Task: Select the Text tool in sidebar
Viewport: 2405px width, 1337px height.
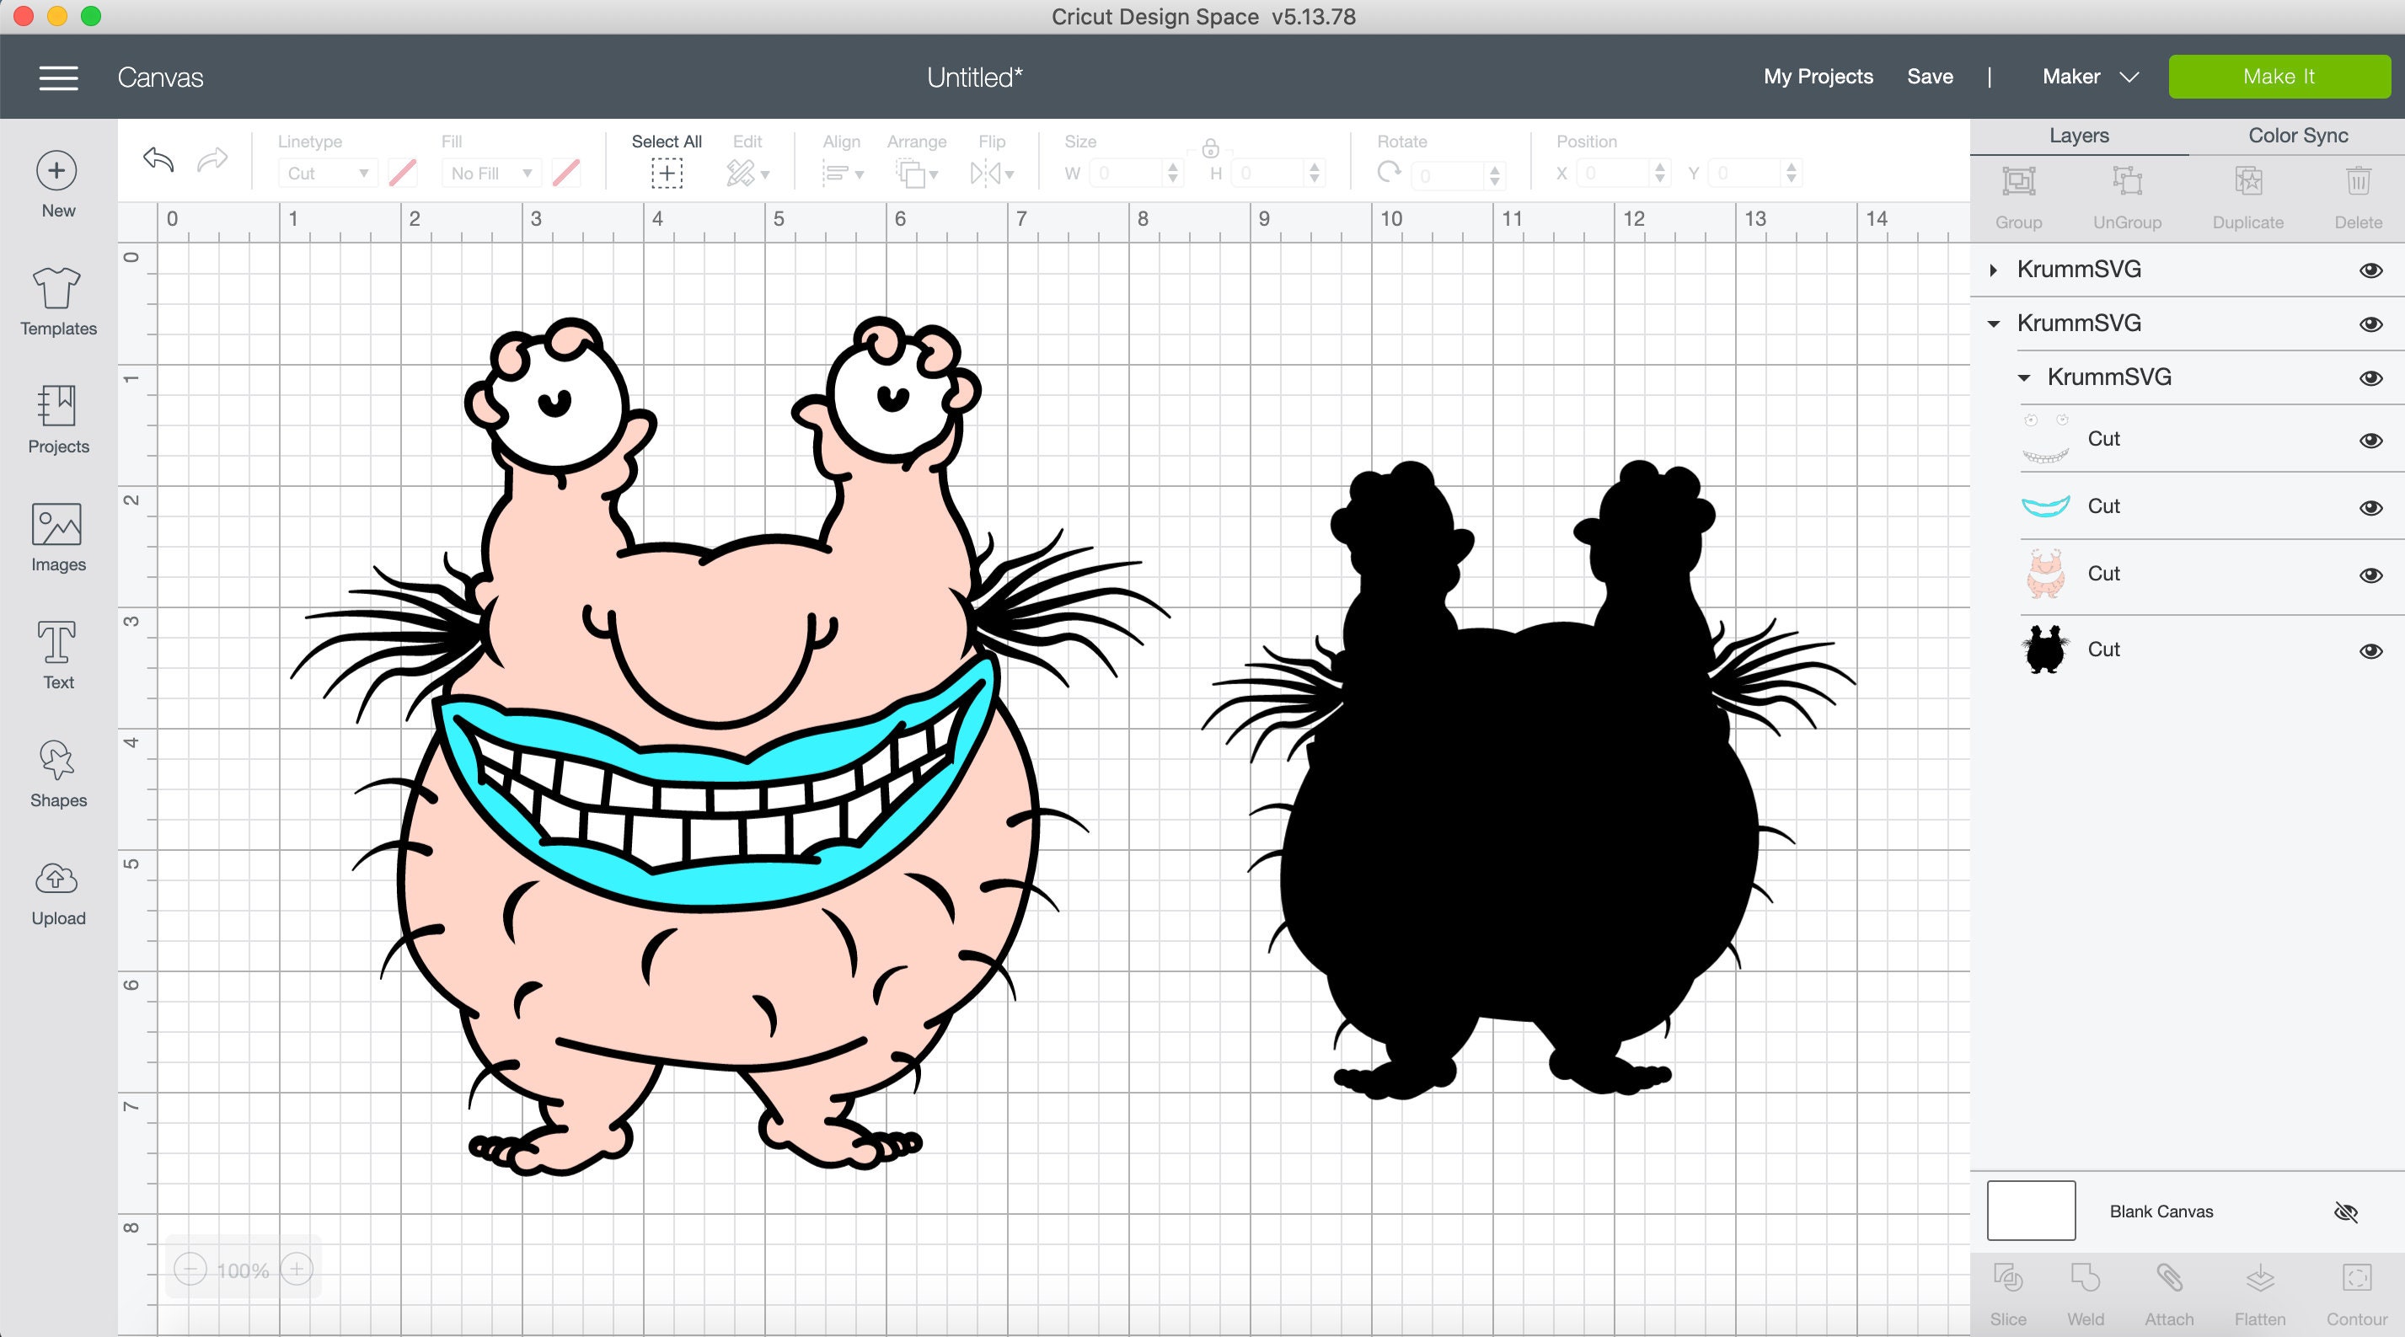Action: (57, 654)
